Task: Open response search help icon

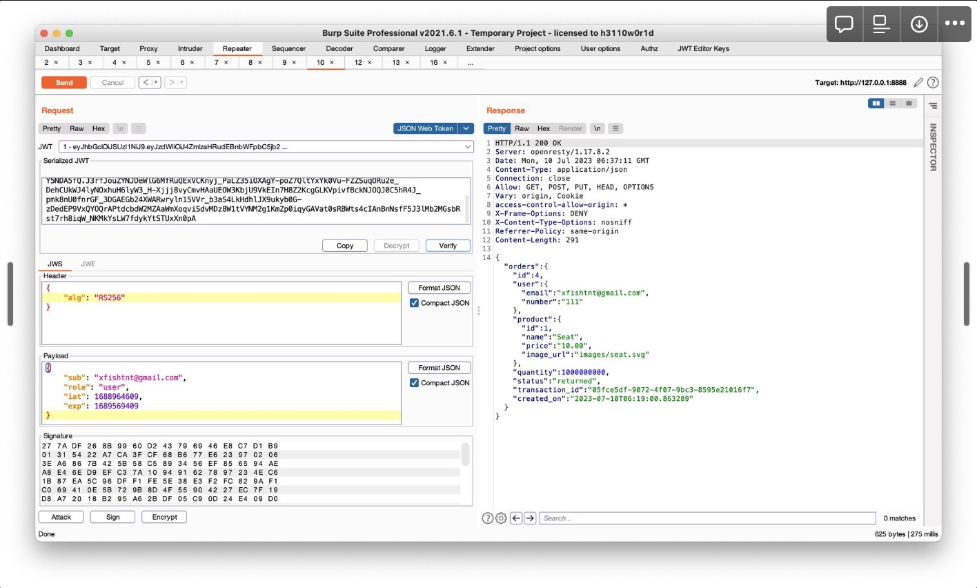Action: coord(488,518)
